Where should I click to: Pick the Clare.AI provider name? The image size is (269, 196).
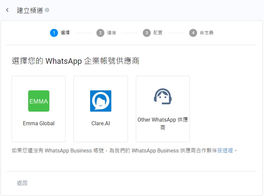101,123
